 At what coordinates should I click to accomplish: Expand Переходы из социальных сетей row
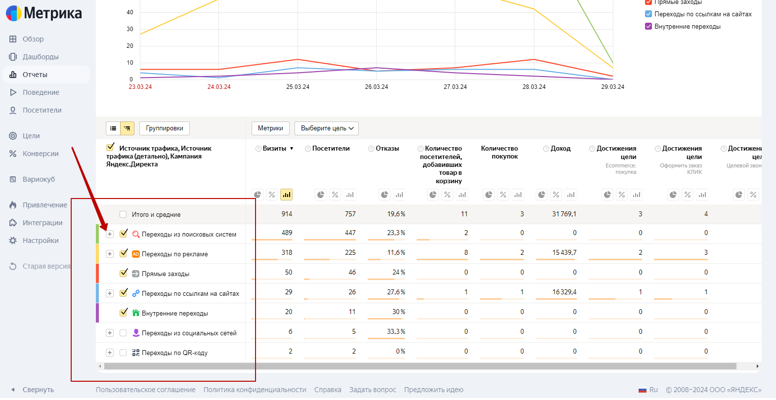point(110,333)
